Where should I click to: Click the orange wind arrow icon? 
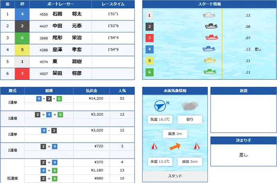pos(175,146)
